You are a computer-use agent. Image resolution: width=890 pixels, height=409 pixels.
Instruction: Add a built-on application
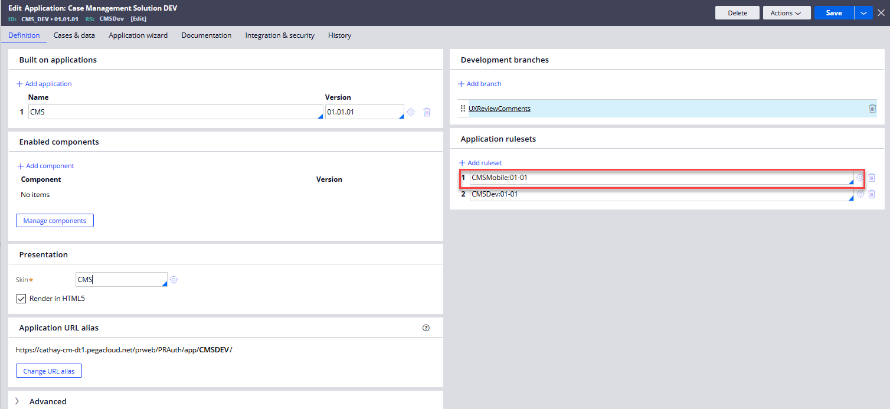(44, 84)
